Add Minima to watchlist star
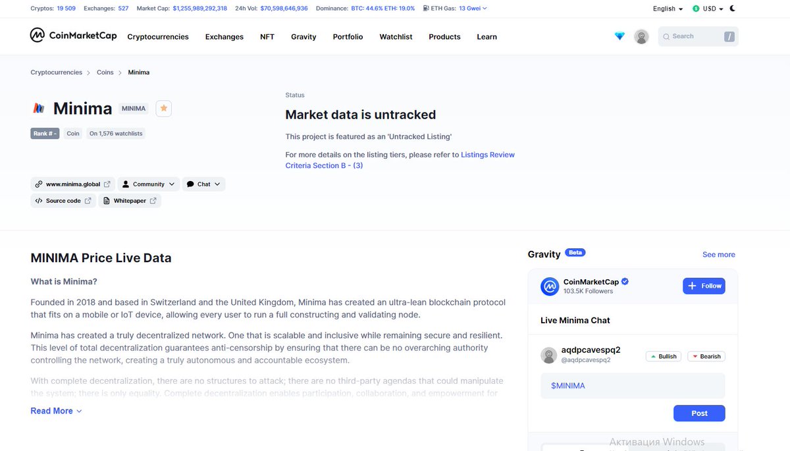Image resolution: width=790 pixels, height=451 pixels. [164, 109]
